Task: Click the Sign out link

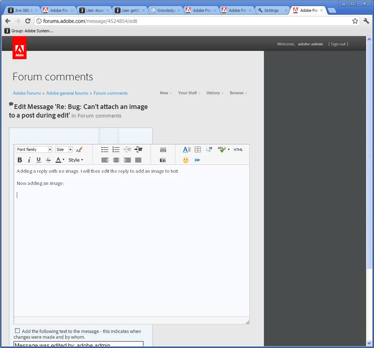Action: click(338, 44)
